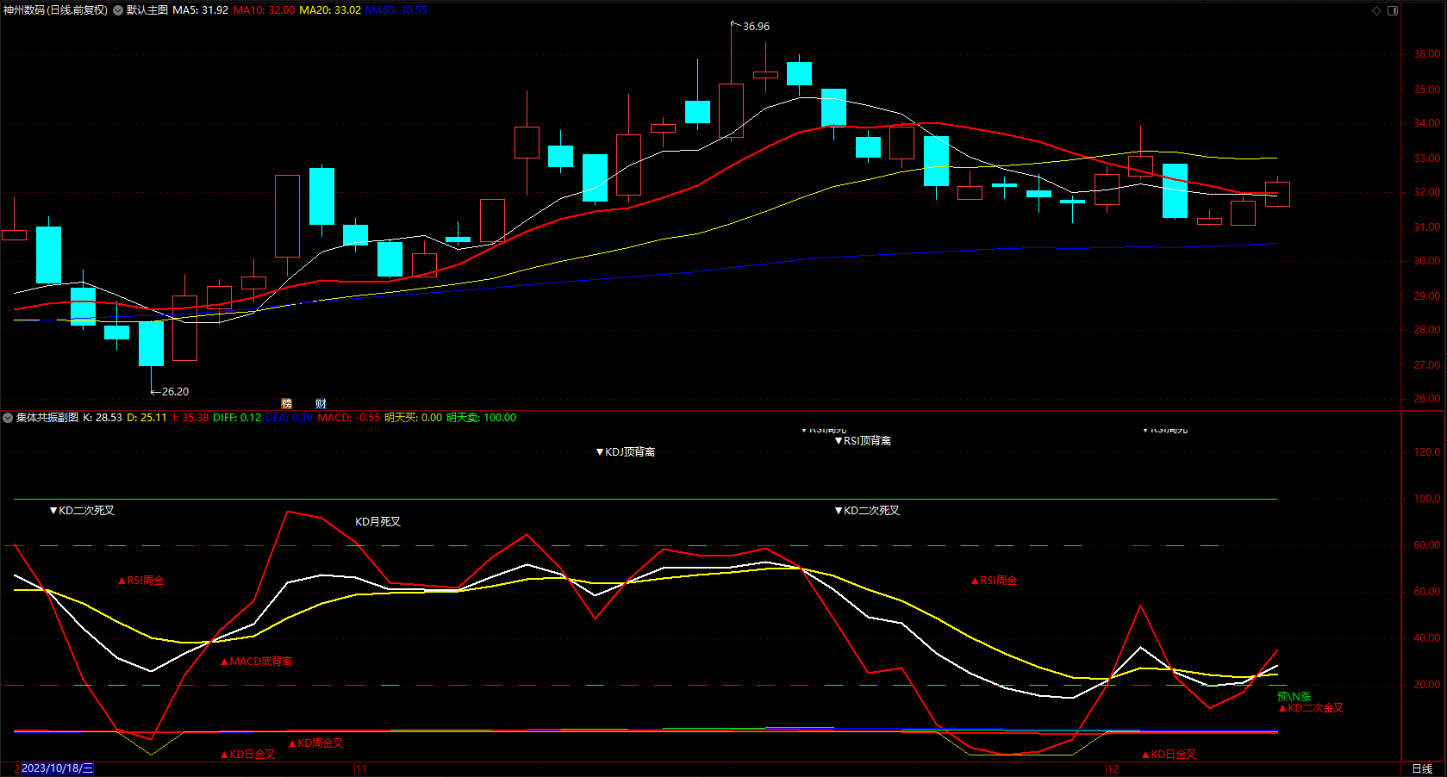Click the DEA: 0.39 value
This screenshot has height=777, width=1447.
pos(289,418)
